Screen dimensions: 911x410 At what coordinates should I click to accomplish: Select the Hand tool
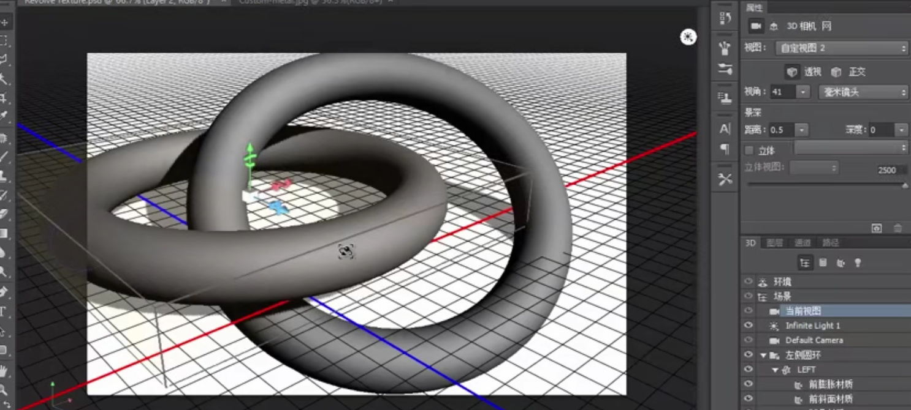point(4,370)
